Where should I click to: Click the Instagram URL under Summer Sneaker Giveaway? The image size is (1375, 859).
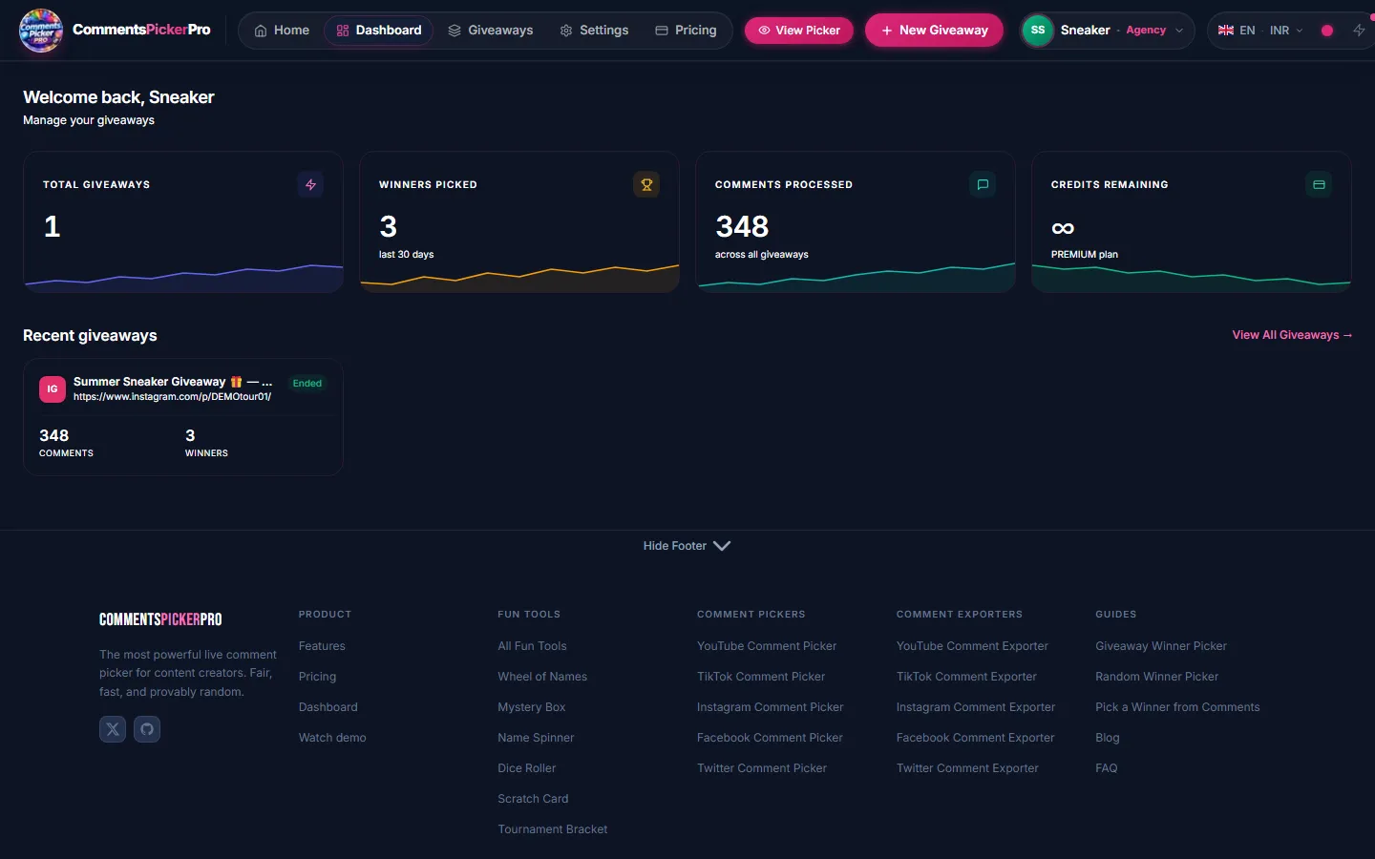pos(172,397)
